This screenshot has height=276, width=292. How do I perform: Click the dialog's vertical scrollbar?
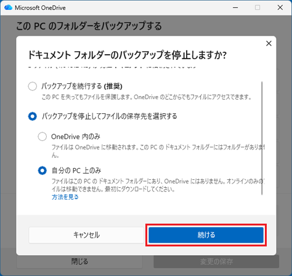262,138
